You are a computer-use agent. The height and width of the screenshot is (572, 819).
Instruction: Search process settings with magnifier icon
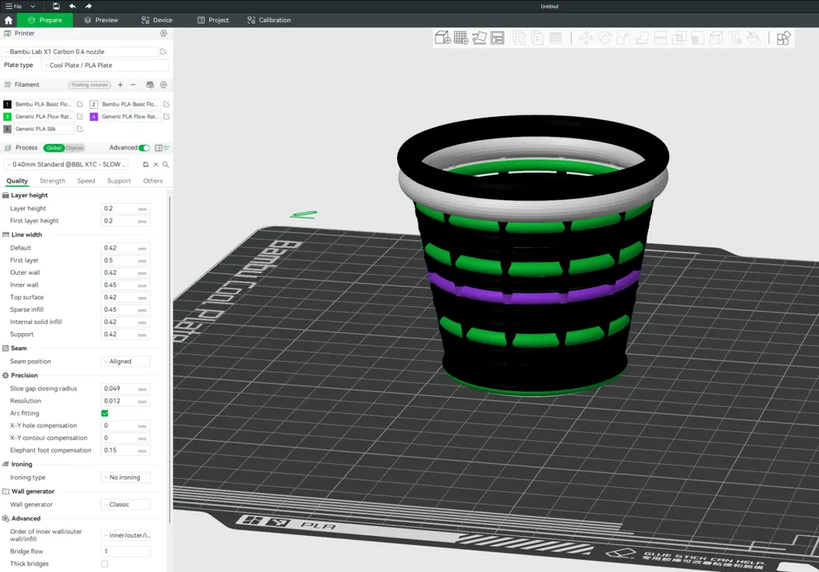click(x=165, y=164)
